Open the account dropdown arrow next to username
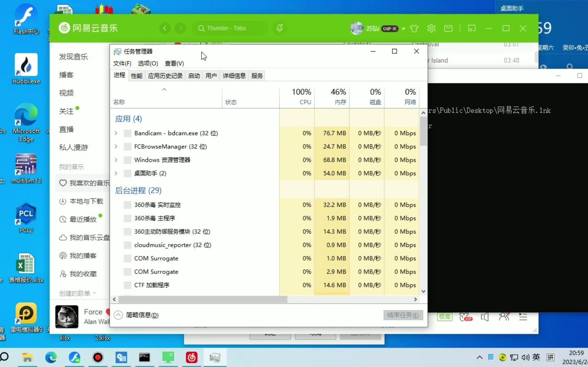 tap(404, 29)
